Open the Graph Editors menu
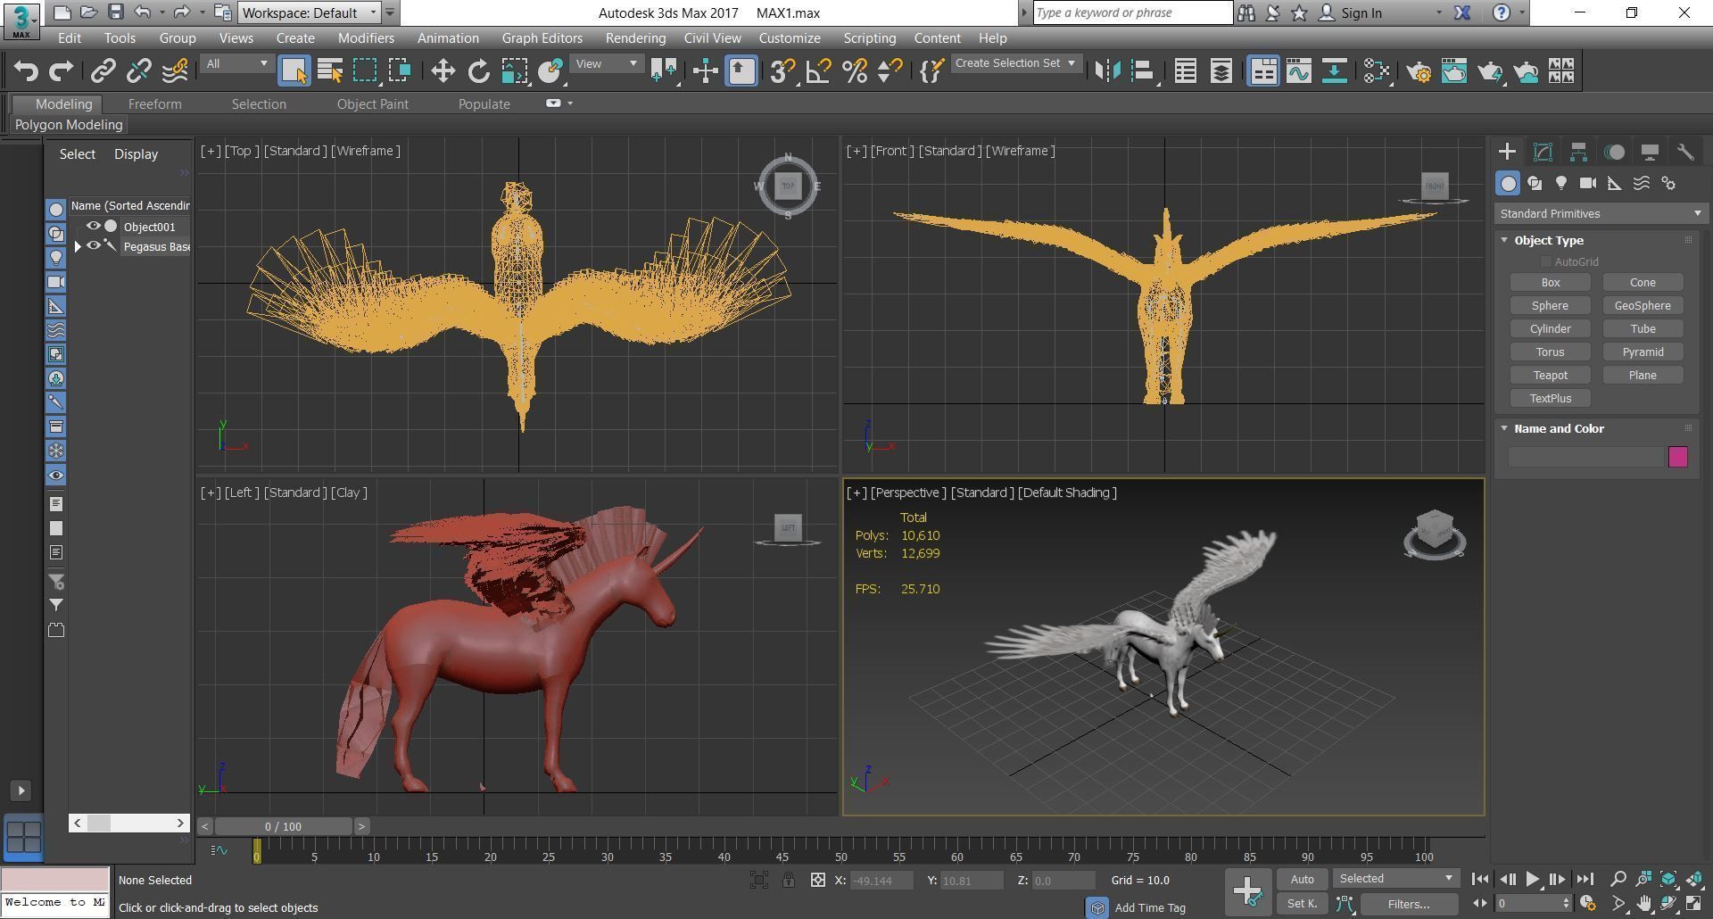 point(542,38)
